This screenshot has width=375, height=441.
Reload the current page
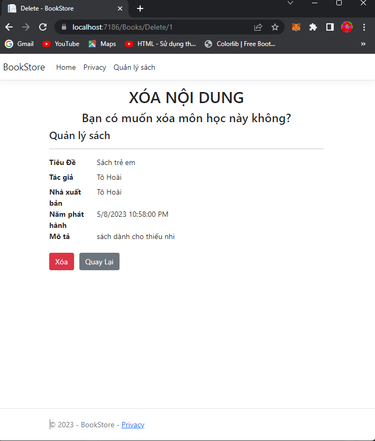pyautogui.click(x=43, y=27)
